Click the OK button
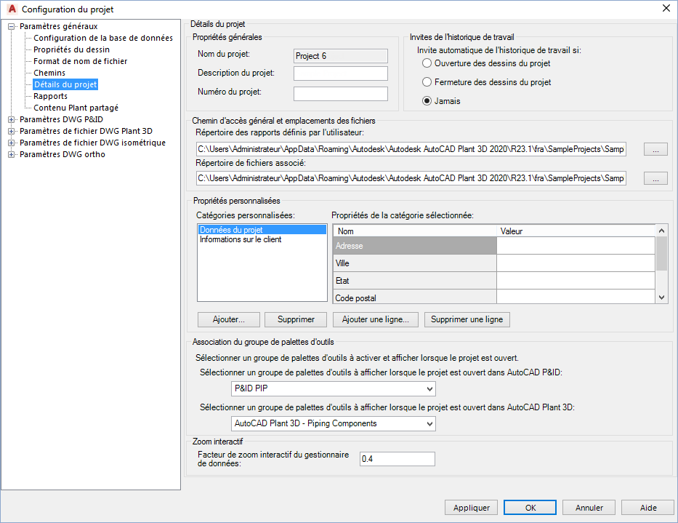Screen dimensions: 678x523 (x=530, y=508)
